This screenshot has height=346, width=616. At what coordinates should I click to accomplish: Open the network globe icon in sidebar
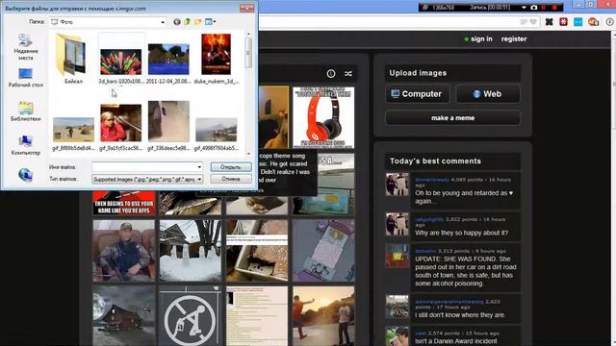[x=26, y=175]
